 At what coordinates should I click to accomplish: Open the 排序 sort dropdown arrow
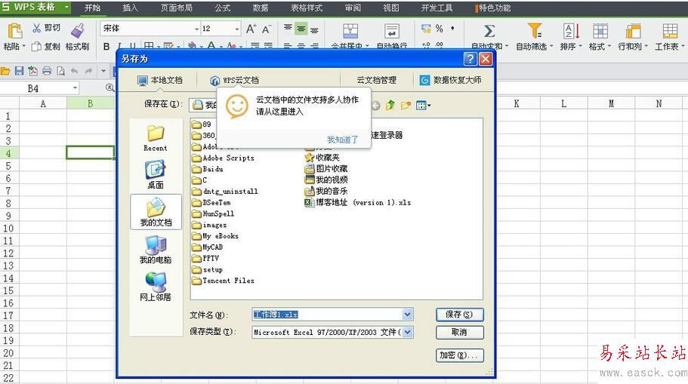click(580, 46)
